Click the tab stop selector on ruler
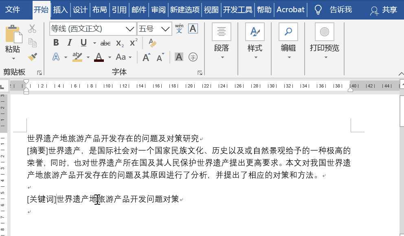Screen dimensions: 404x236 [2, 87]
